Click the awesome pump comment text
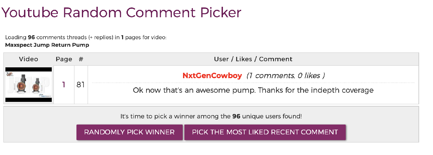The width and height of the screenshot is (433, 155). (253, 90)
